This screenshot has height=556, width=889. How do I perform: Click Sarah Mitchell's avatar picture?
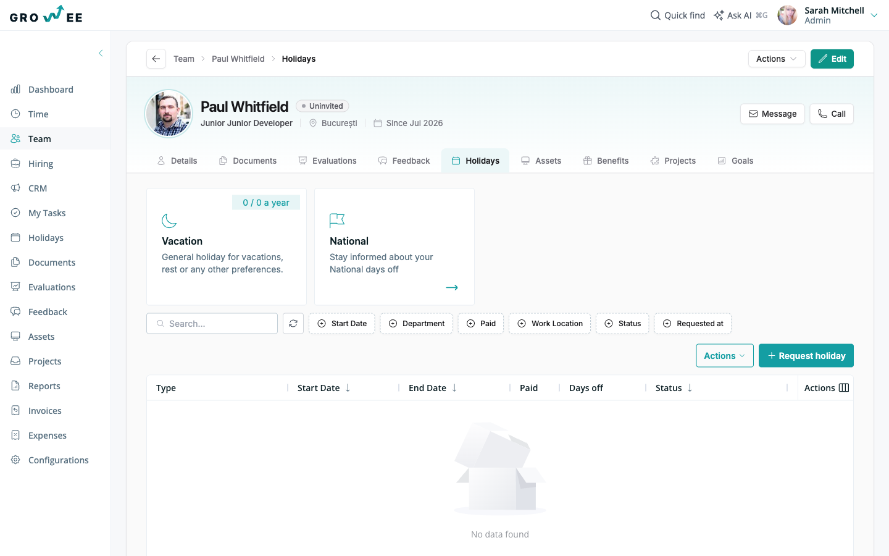click(x=787, y=15)
